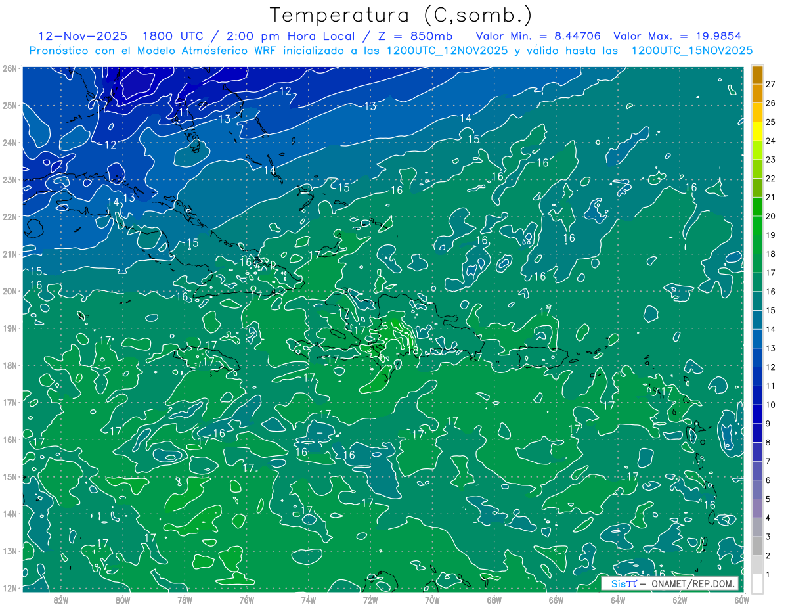Image resolution: width=788 pixels, height=609 pixels.
Task: Click the "72W" longitude axis label
Action: click(370, 600)
